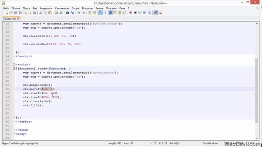Create a new file with the New icon
This screenshot has width=262, height=147.
click(7, 13)
